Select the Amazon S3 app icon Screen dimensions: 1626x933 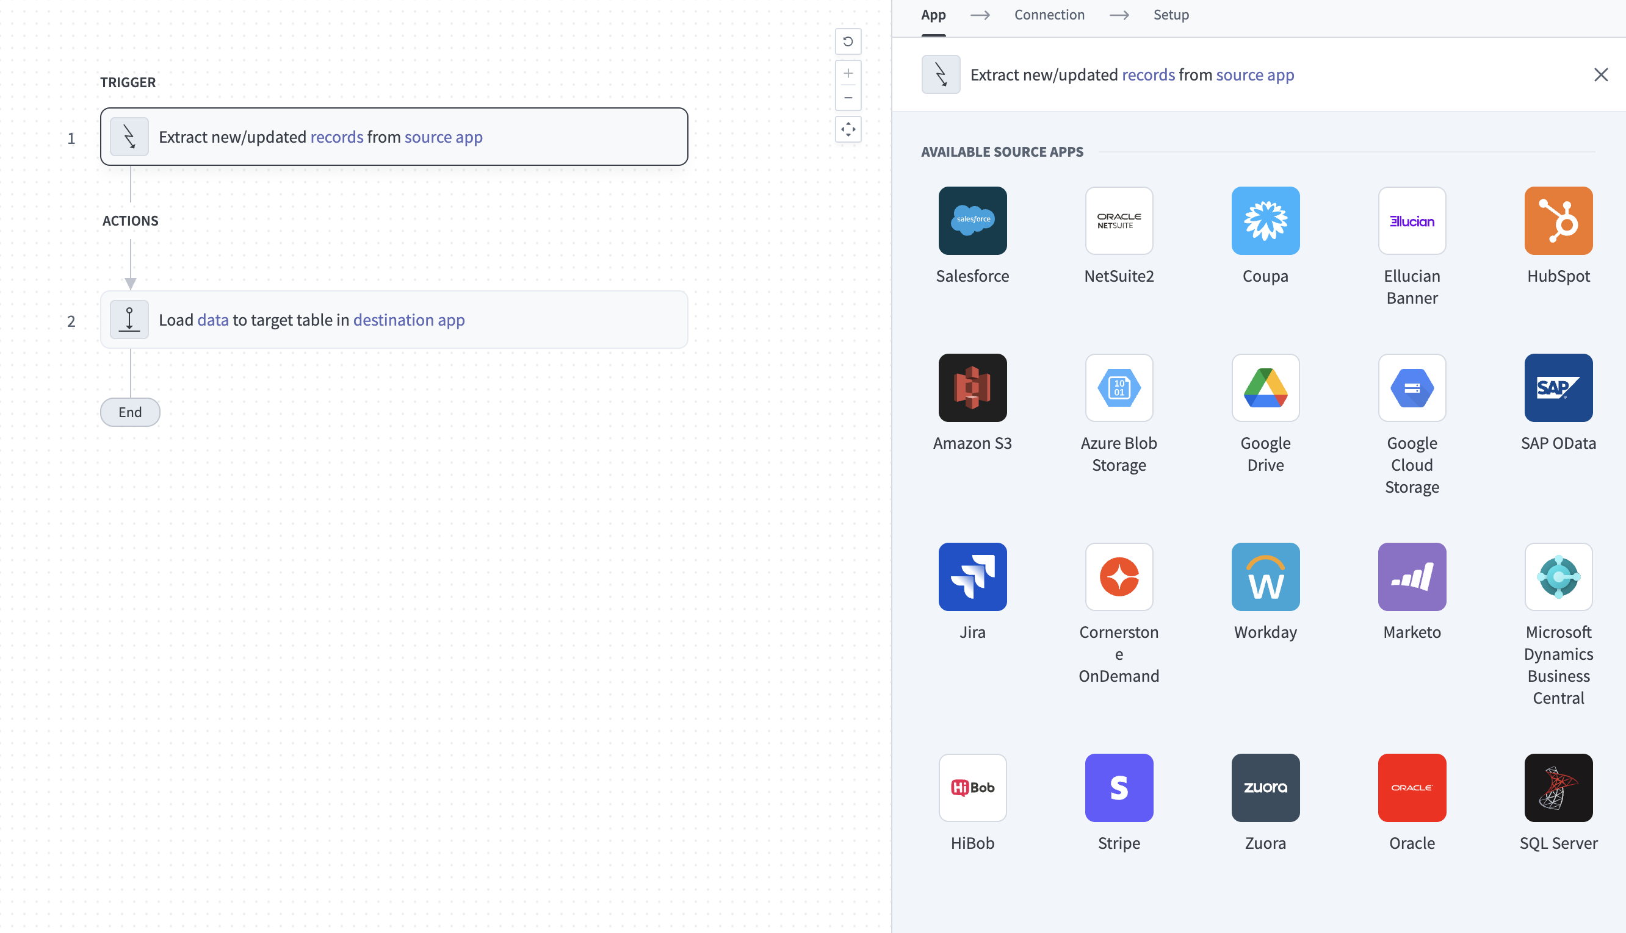point(972,388)
